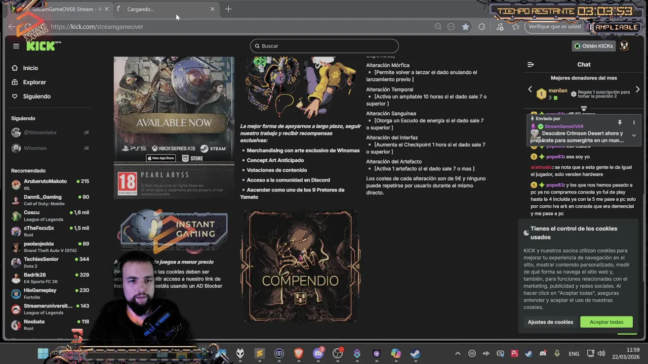Click the browser zoom-out magnifier icon

[438, 27]
